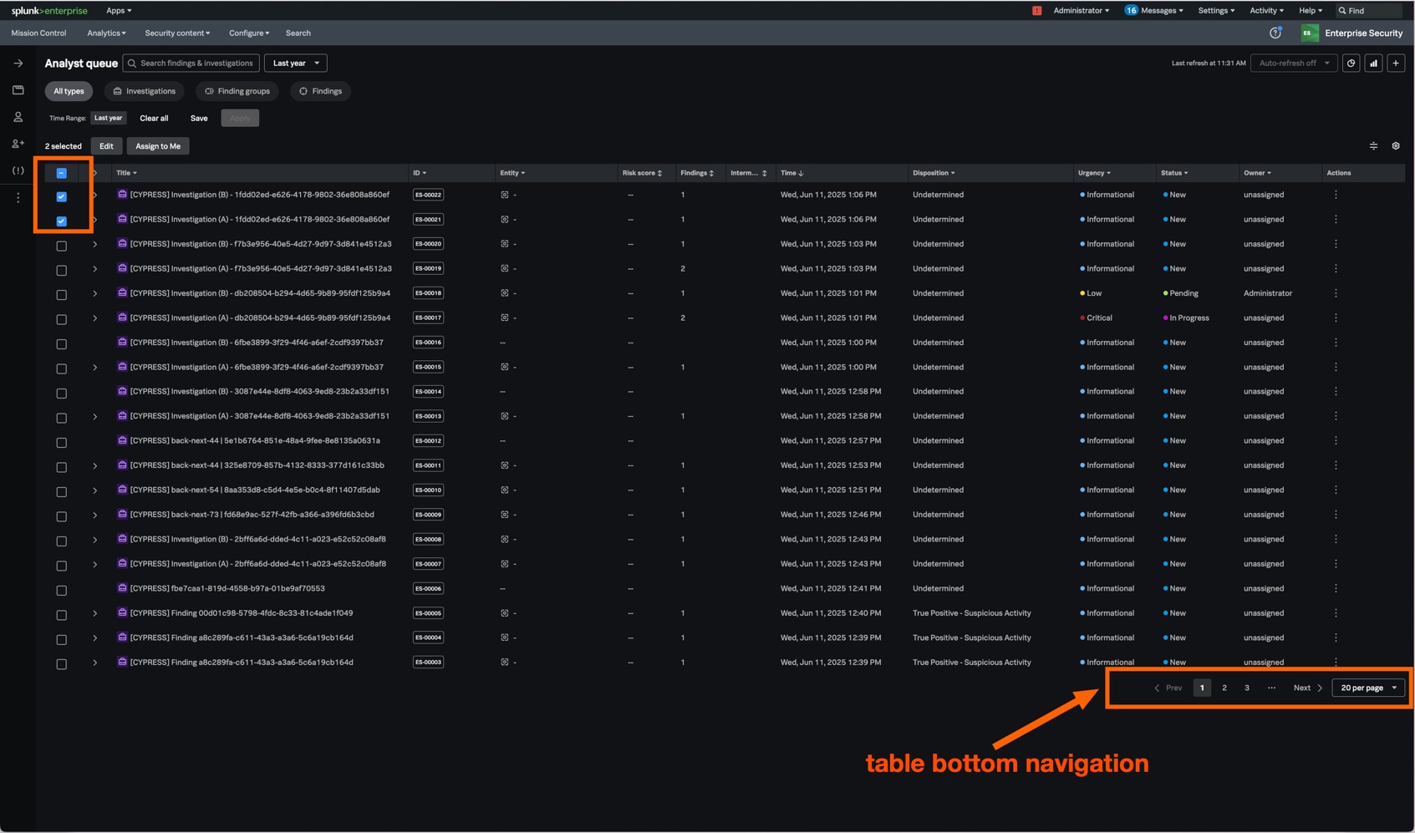Open the sidebar three-dot more menu
Screen dimensions: 1415x833
(18, 198)
